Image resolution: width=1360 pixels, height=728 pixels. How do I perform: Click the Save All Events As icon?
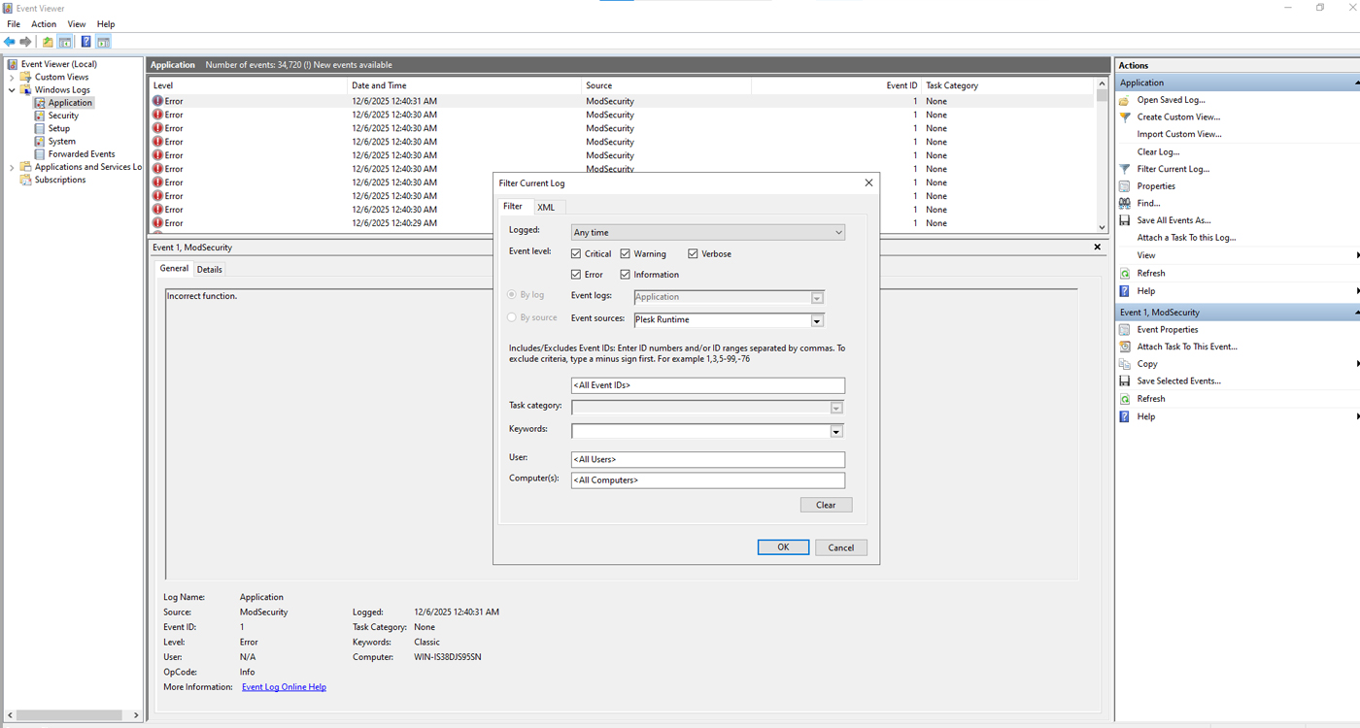click(1125, 220)
